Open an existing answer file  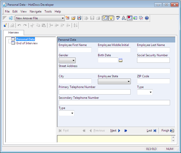coord(73,18)
